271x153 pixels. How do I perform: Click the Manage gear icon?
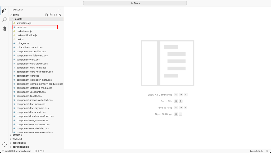point(4,144)
